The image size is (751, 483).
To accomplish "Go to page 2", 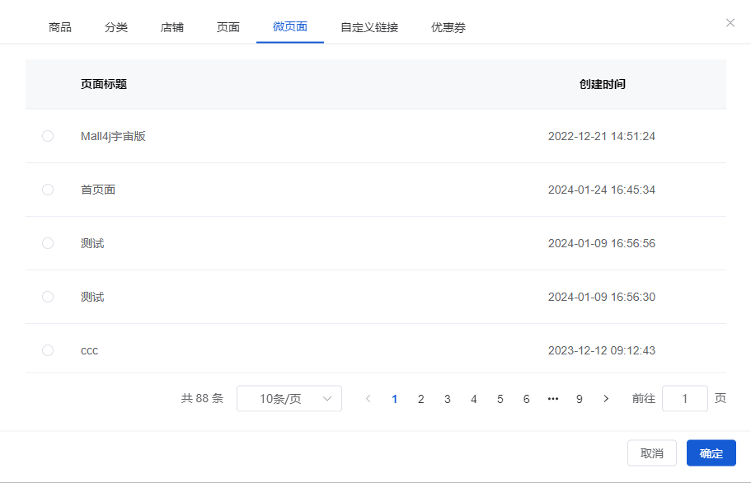I will (x=420, y=399).
